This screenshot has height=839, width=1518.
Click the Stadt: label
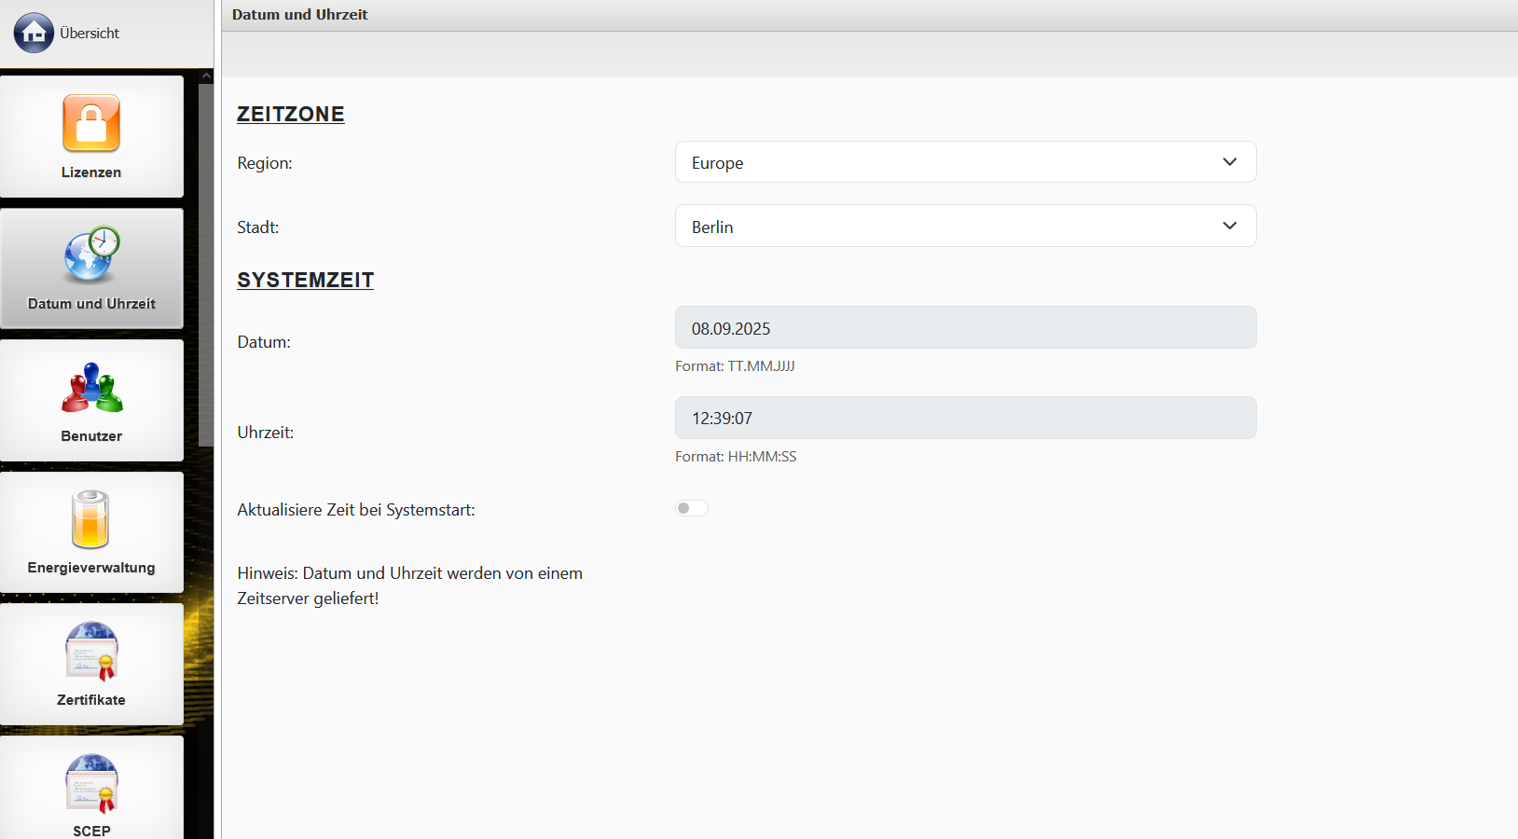(258, 227)
